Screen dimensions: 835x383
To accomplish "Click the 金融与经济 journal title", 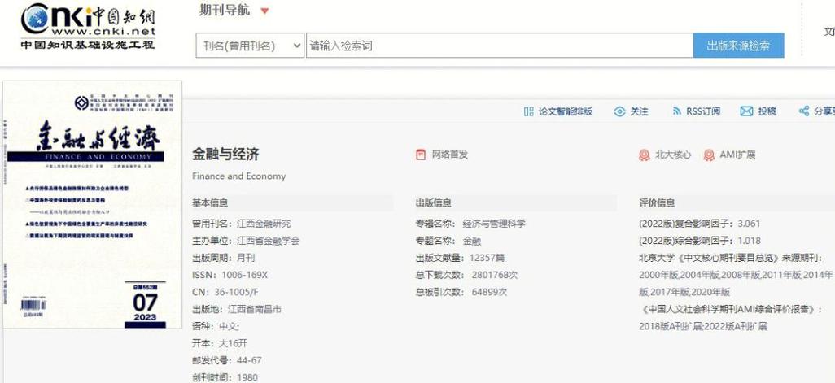I will [x=225, y=155].
